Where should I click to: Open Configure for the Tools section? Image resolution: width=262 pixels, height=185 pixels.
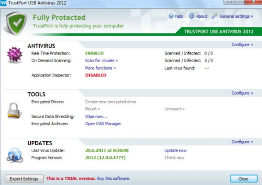pos(242,93)
